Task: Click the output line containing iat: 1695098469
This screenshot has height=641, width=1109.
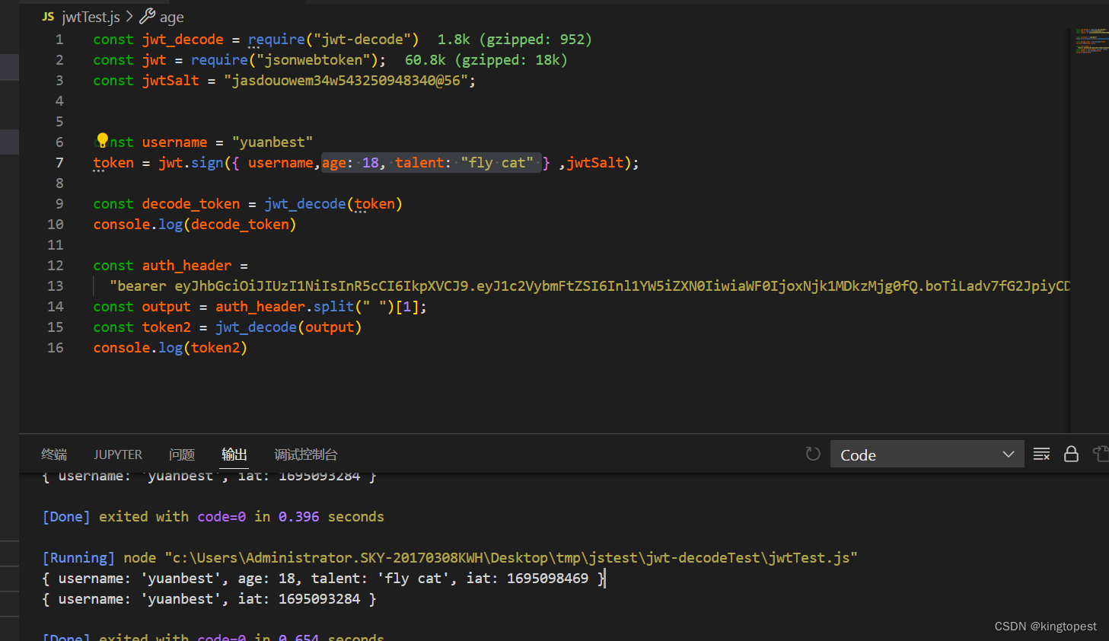Action: coord(324,578)
